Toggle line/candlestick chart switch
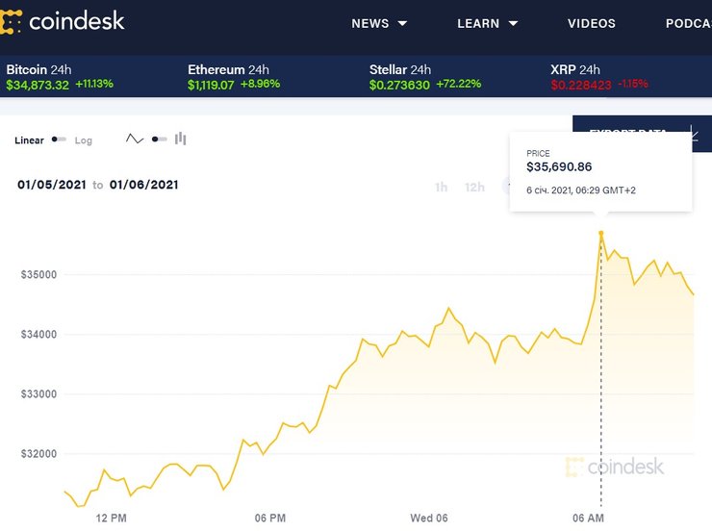 160,139
